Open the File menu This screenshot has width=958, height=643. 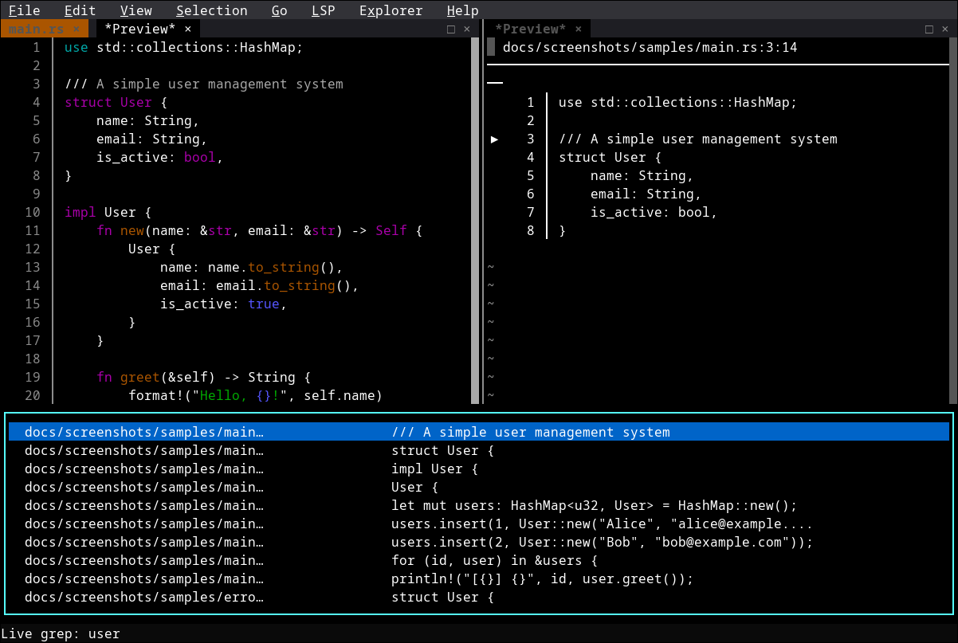point(23,10)
